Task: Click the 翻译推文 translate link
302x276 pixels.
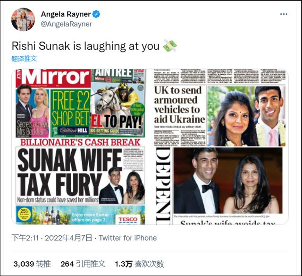Action: click(x=25, y=59)
